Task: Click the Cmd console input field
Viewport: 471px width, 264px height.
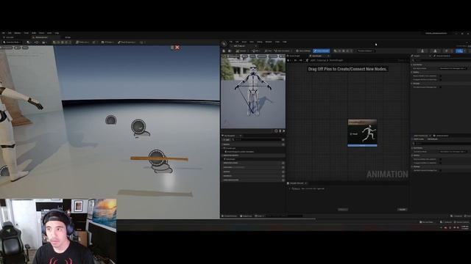Action: [x=284, y=216]
